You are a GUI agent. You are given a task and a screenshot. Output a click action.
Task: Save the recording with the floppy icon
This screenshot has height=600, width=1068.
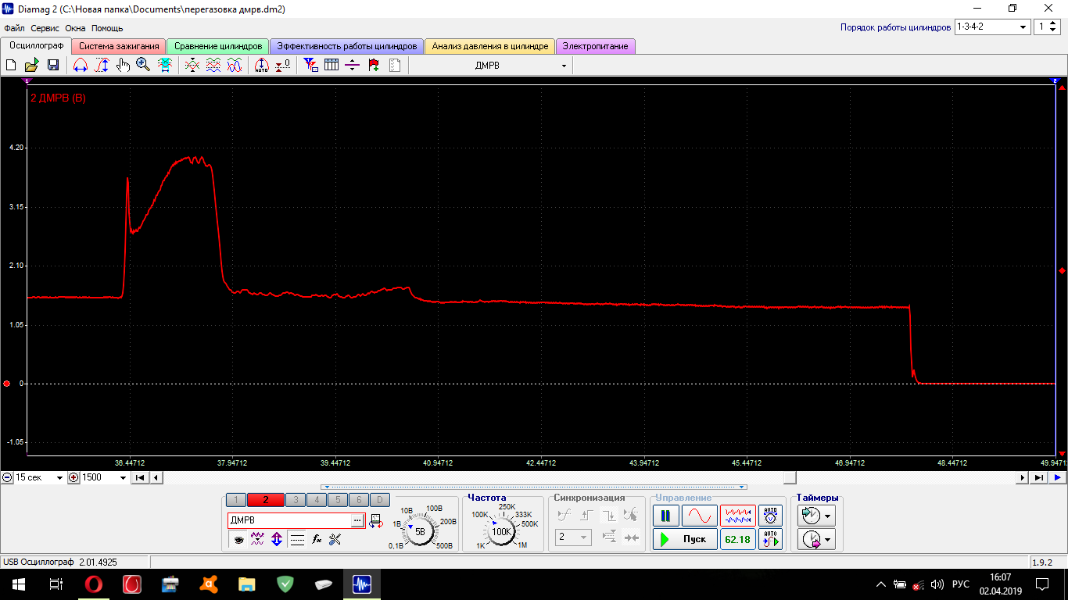53,66
